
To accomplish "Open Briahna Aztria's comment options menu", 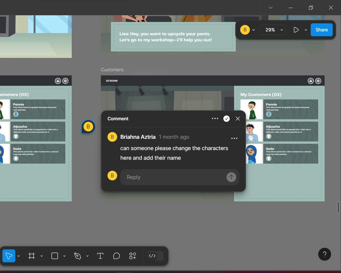I will pos(234,138).
